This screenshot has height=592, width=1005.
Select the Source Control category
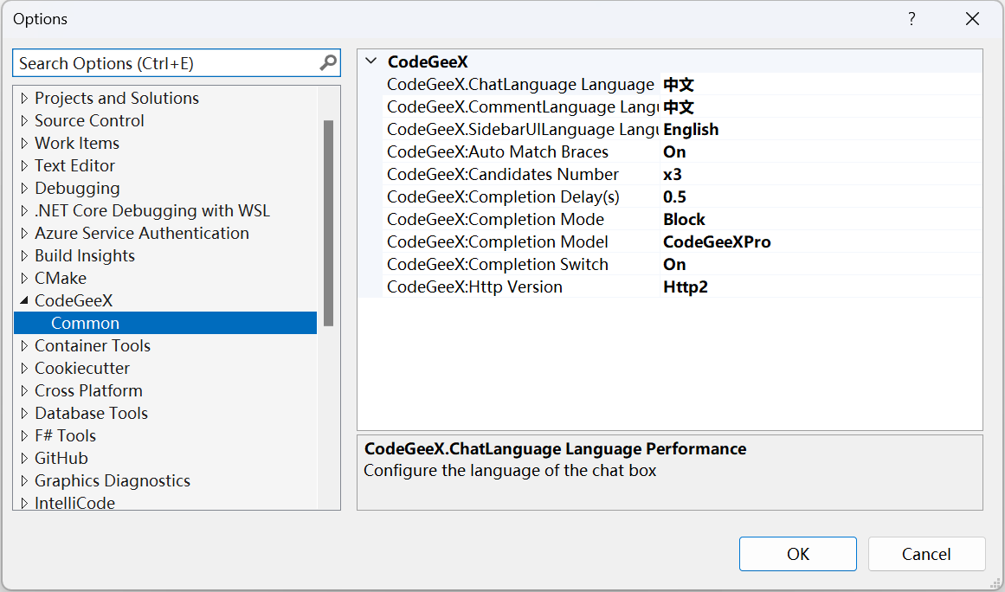coord(89,120)
